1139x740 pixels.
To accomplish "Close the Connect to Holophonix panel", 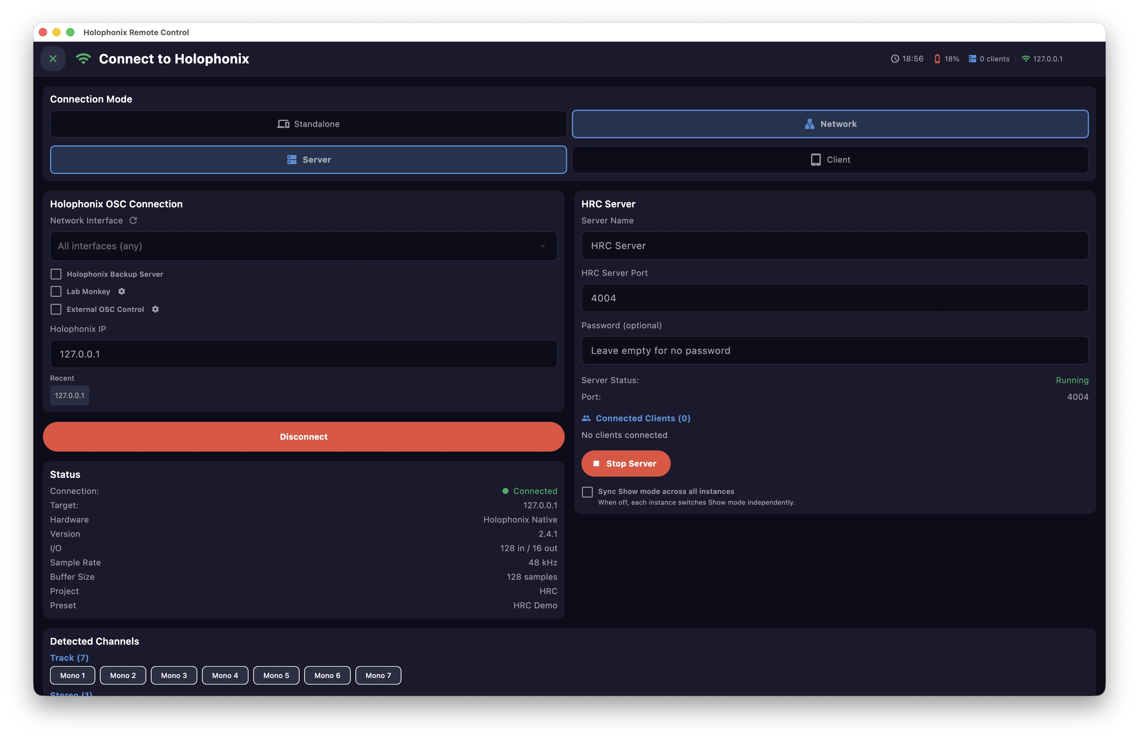I will tap(53, 58).
